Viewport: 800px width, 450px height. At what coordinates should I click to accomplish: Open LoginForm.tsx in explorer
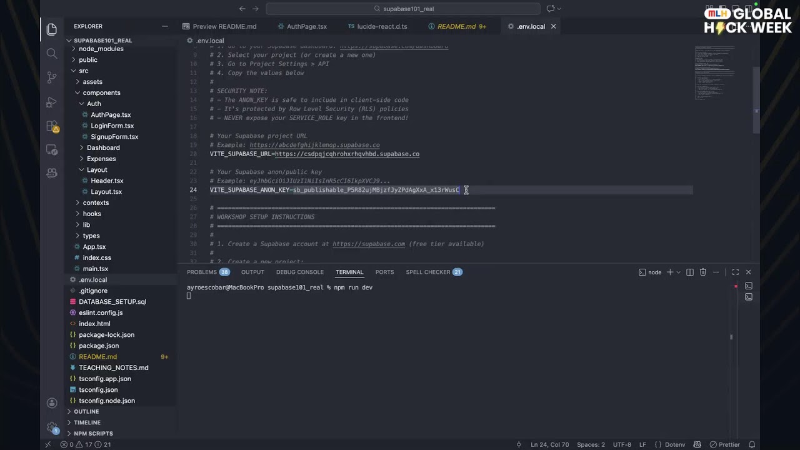[x=112, y=126]
